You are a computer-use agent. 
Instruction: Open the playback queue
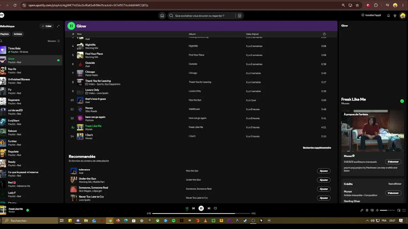coord(367,210)
